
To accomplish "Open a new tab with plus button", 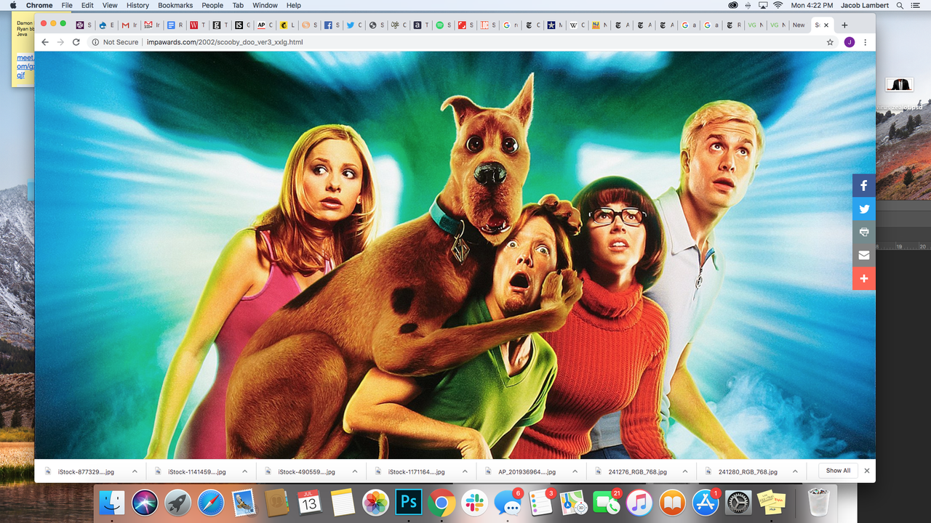I will click(x=844, y=25).
